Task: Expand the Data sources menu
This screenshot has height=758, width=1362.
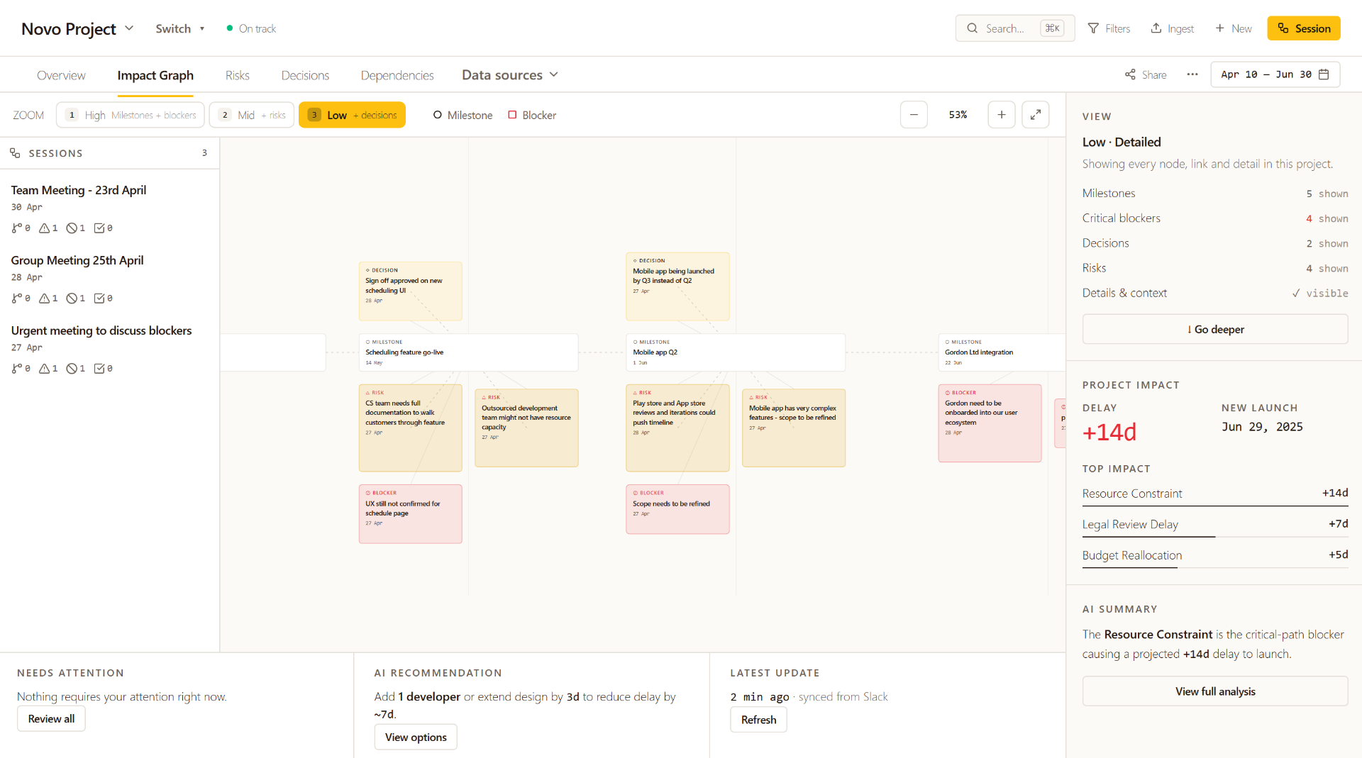Action: (510, 75)
